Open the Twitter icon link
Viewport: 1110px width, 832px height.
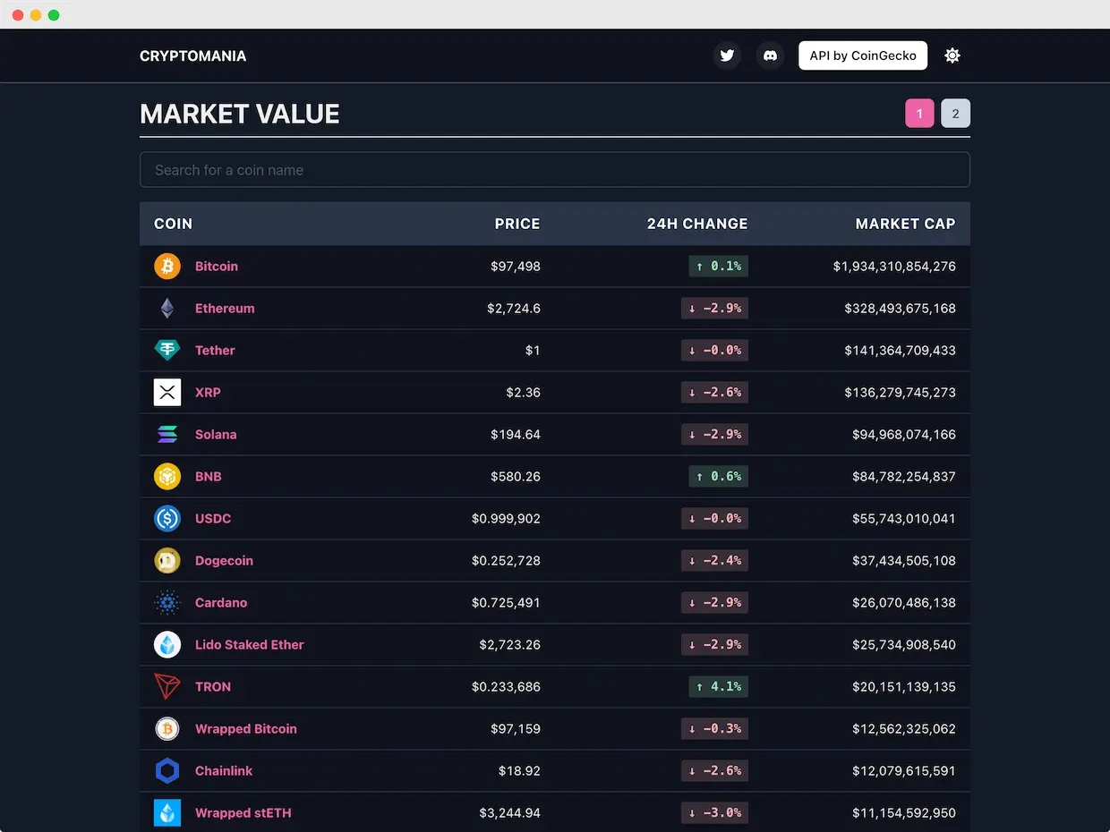(727, 55)
